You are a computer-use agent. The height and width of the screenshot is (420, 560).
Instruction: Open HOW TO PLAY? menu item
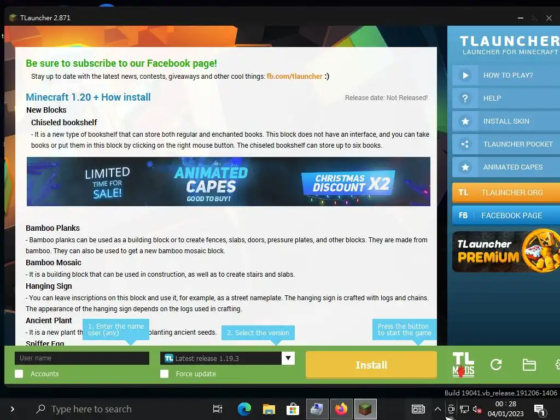(506, 75)
